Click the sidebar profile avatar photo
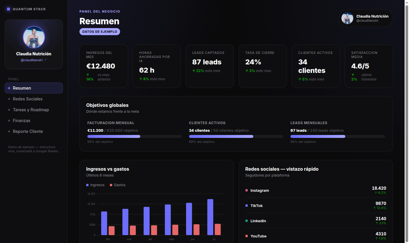The image size is (409, 243). [34, 37]
